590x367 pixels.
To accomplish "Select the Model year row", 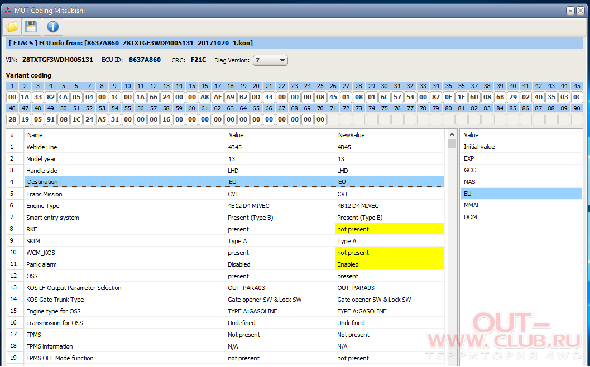I will click(226, 159).
